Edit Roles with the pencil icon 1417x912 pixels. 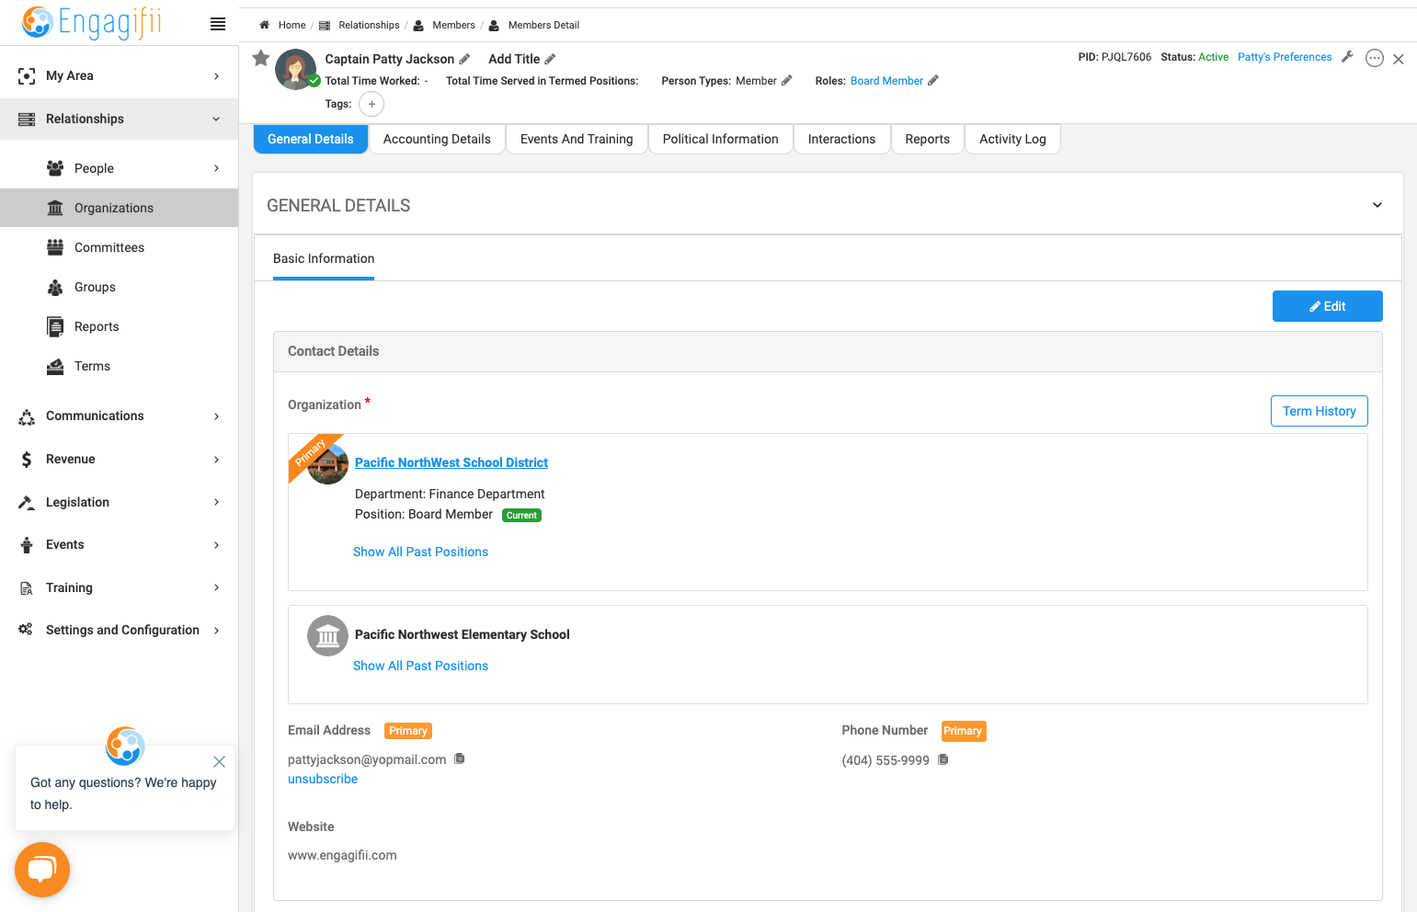[x=933, y=81]
